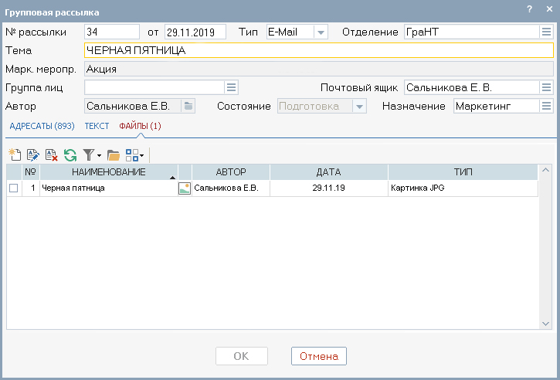The height and width of the screenshot is (380, 560).
Task: Click the 29.11.19 date cell
Action: tap(328, 188)
